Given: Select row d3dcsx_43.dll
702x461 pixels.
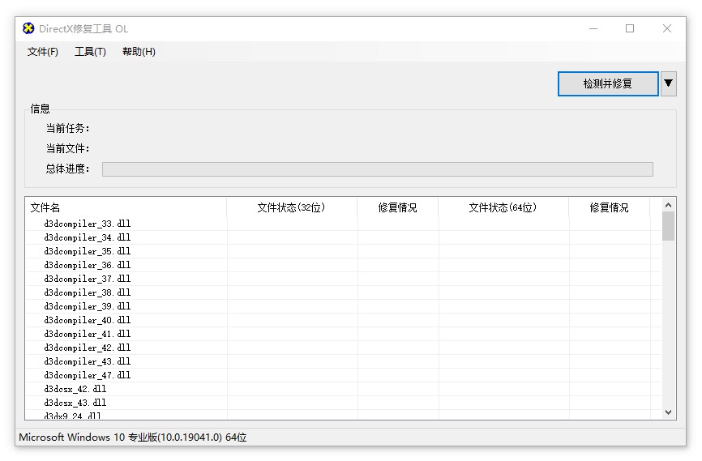Looking at the screenshot, I should (344, 403).
